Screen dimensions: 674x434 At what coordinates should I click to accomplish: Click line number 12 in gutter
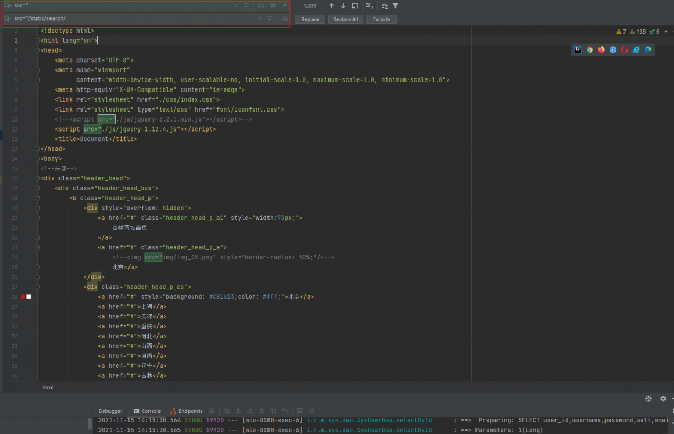14,139
